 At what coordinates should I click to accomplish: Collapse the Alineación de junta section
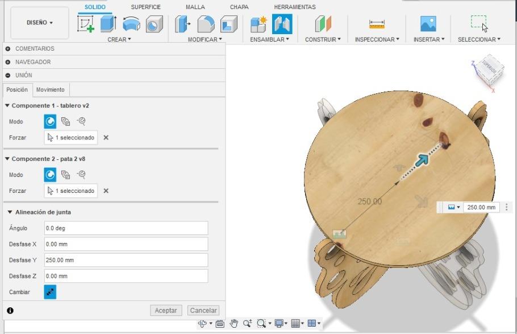[x=10, y=212]
